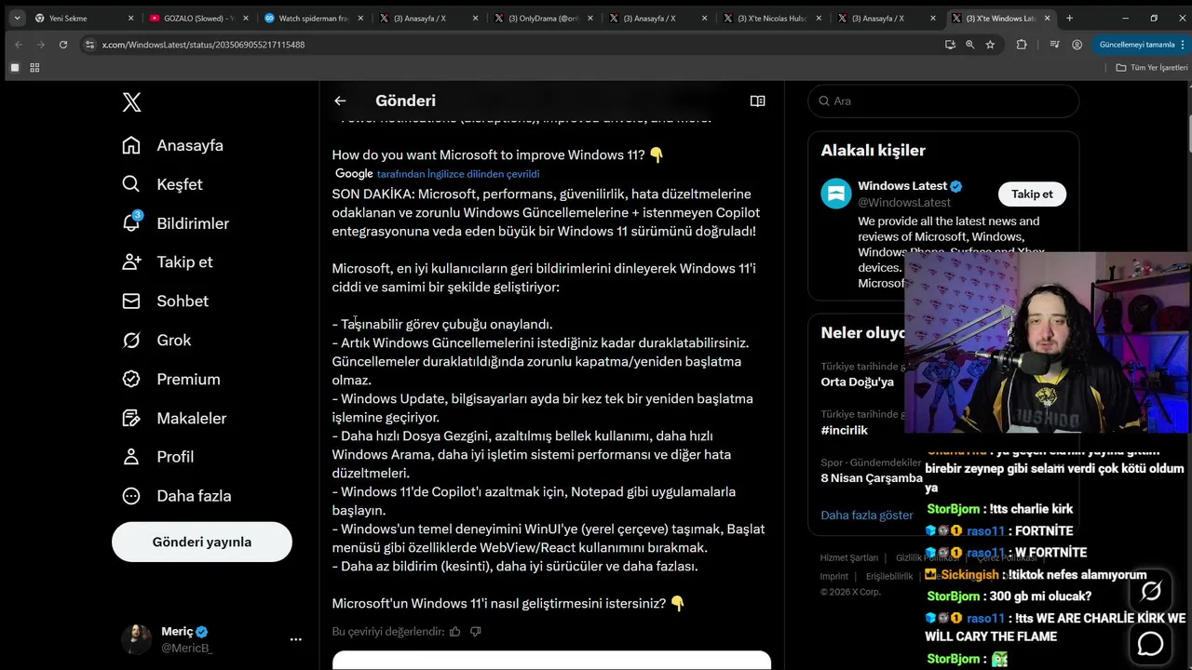1192x670 pixels.
Task: Click apps grid icon in bookmarks bar
Action: [34, 67]
